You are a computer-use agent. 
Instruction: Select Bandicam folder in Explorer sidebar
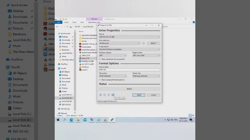point(65,50)
